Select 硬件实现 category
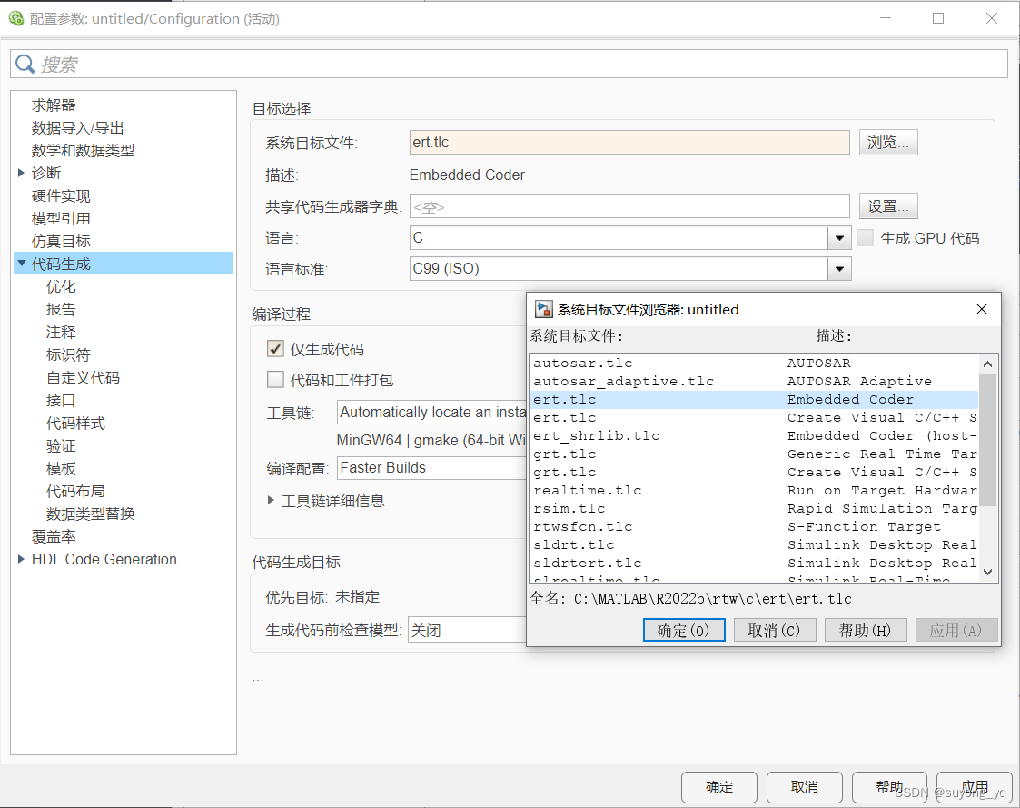The height and width of the screenshot is (808, 1020). [x=61, y=195]
